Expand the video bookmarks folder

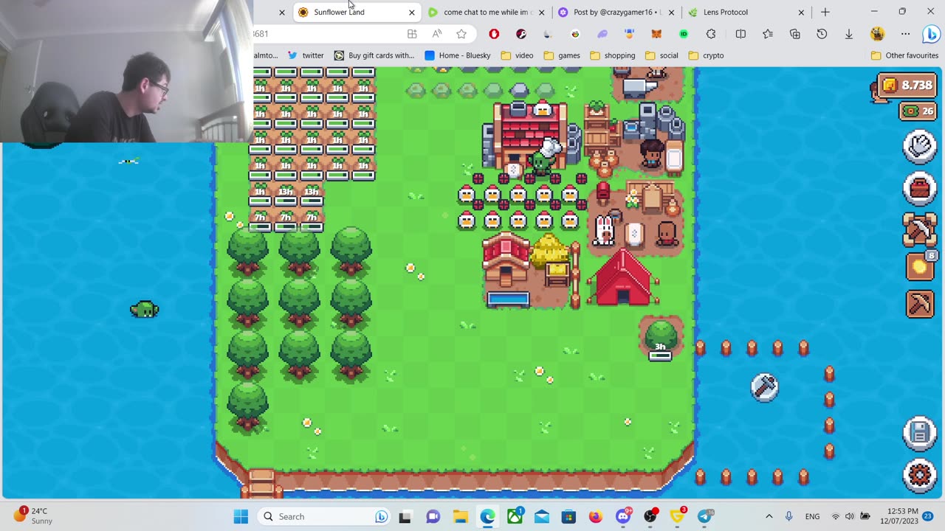[517, 55]
